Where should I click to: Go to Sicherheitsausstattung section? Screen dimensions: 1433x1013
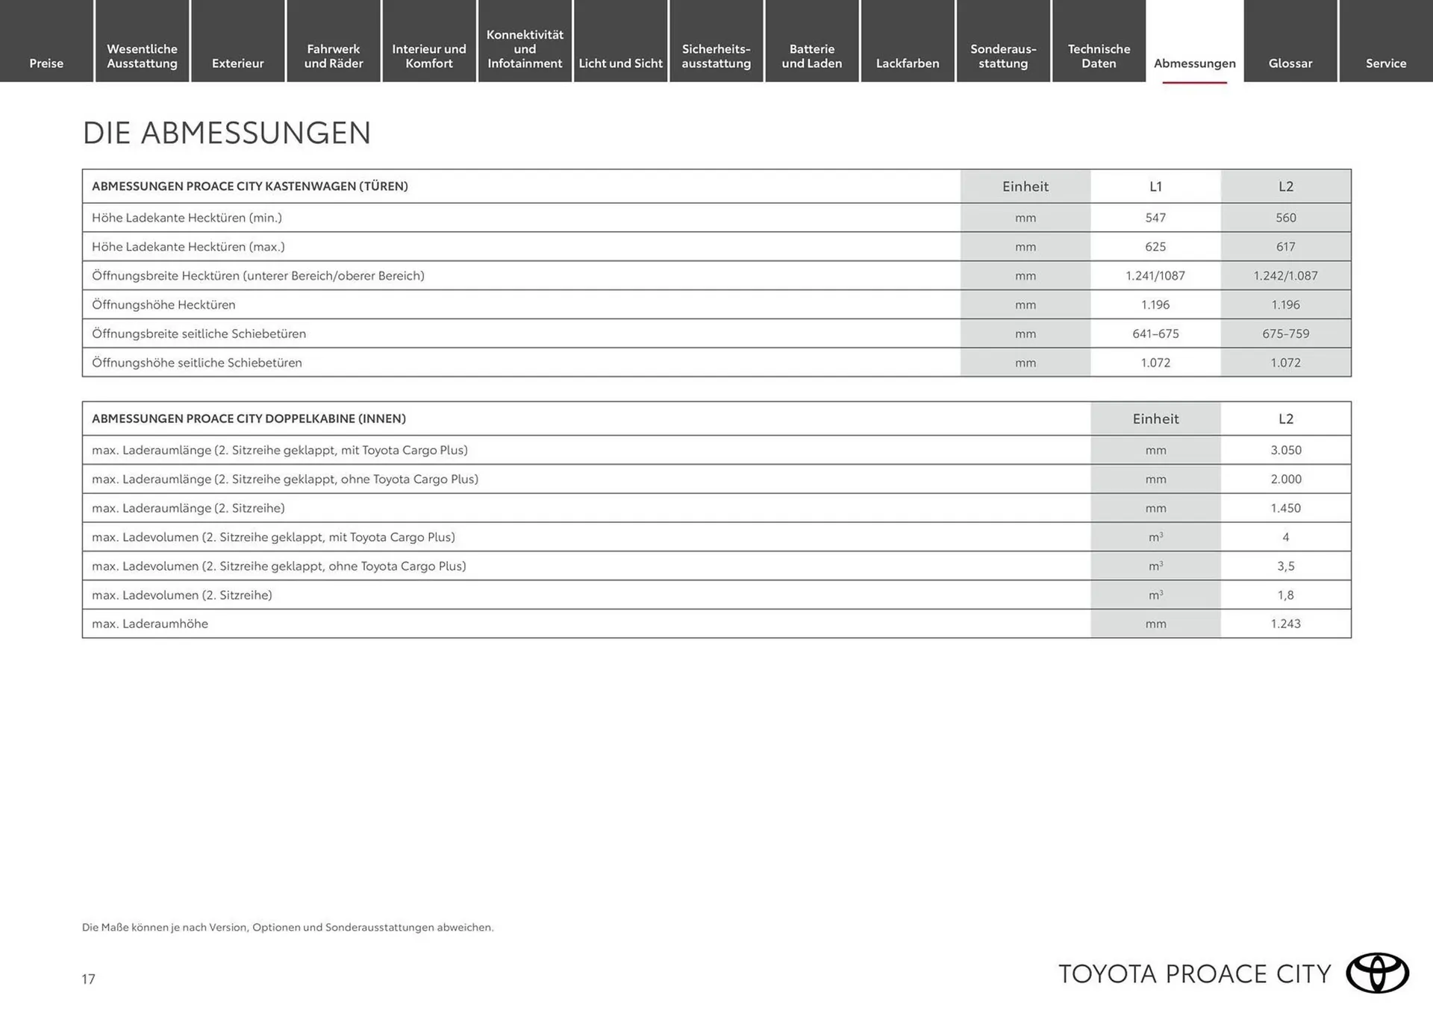pos(716,56)
